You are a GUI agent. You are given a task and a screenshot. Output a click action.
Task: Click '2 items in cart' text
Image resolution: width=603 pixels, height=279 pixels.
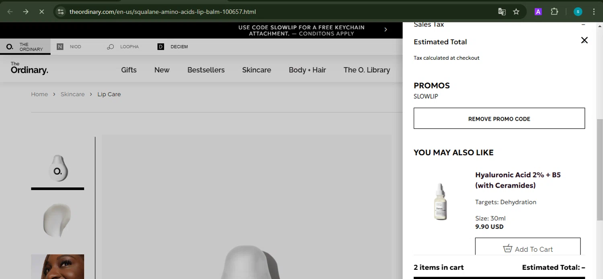[x=439, y=267]
